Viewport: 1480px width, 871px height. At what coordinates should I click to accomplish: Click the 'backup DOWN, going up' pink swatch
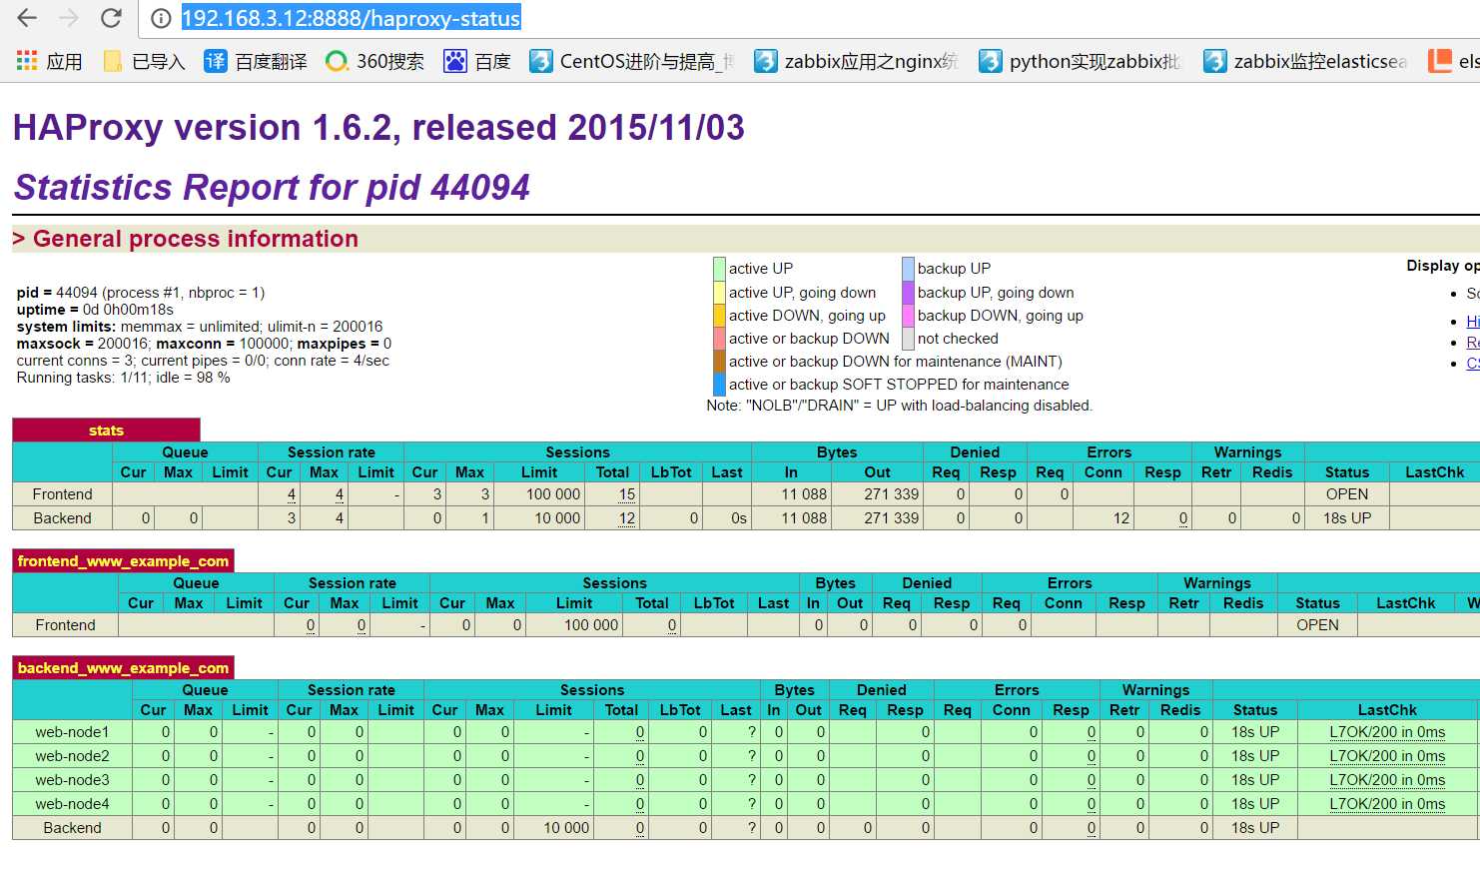pyautogui.click(x=908, y=315)
